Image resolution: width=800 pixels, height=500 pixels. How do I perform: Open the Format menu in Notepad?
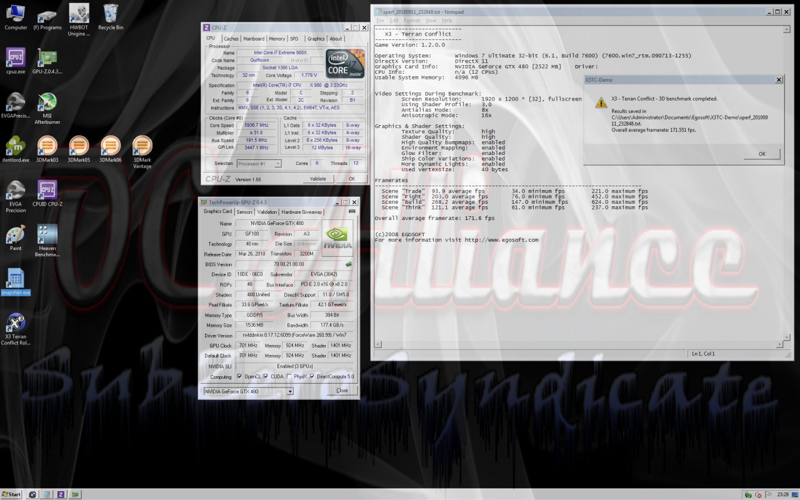click(x=412, y=21)
